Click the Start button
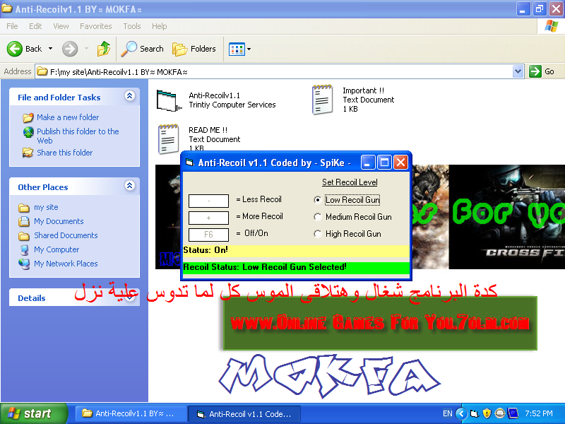 pyautogui.click(x=33, y=413)
